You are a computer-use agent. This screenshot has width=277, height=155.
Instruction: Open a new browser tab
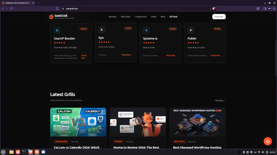tap(38, 3)
